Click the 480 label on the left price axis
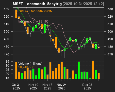 pyautogui.click(x=6, y=47)
